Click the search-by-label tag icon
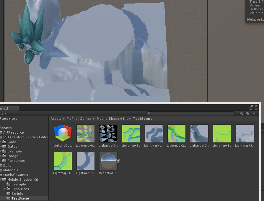264x201 pixels. [247, 113]
